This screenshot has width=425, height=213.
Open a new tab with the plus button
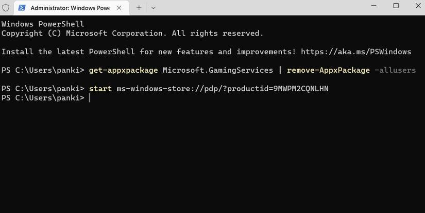pos(139,8)
